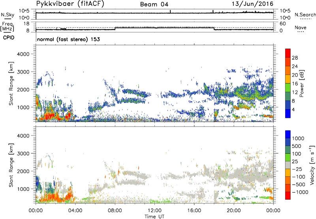Pick the gray -25 to 25 Velocity segment
The width and height of the screenshot is (316, 219).
point(288,165)
